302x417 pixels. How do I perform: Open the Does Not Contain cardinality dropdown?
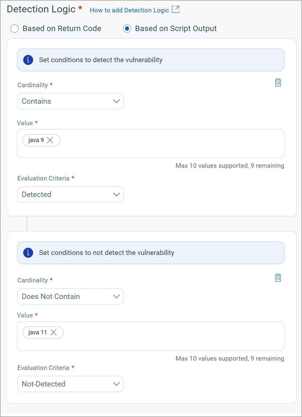tap(70, 297)
